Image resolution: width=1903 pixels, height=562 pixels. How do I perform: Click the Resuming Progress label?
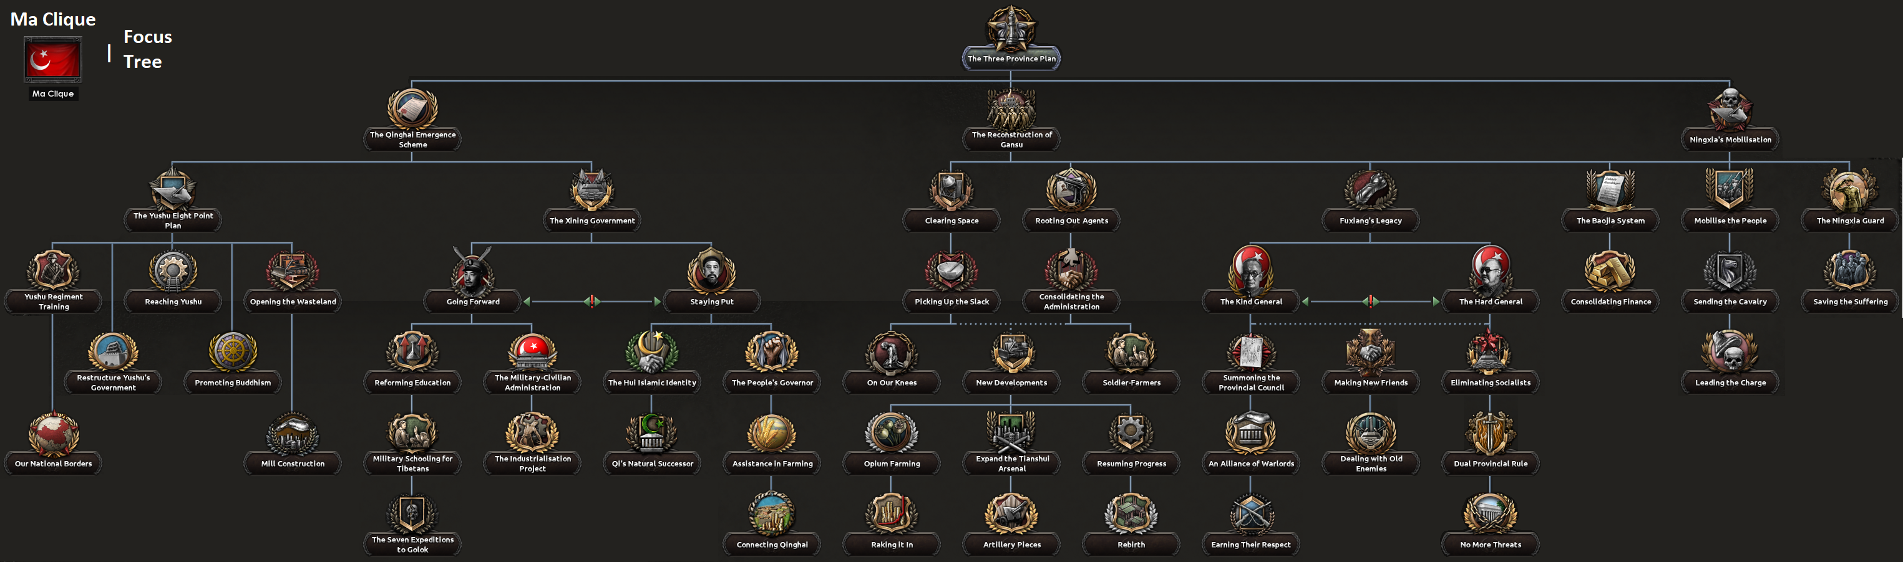click(x=1131, y=464)
